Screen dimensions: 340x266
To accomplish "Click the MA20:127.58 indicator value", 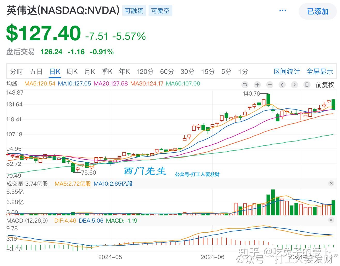I will point(111,83).
